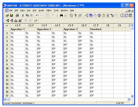Restore the inner worksheet window
138x107 pixels.
[x=129, y=11]
